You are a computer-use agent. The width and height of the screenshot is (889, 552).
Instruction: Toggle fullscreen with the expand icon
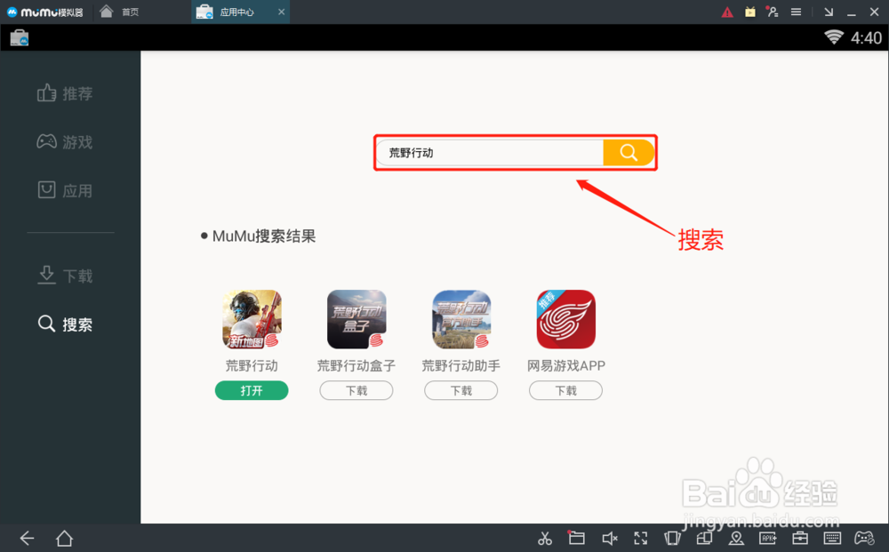tap(641, 538)
